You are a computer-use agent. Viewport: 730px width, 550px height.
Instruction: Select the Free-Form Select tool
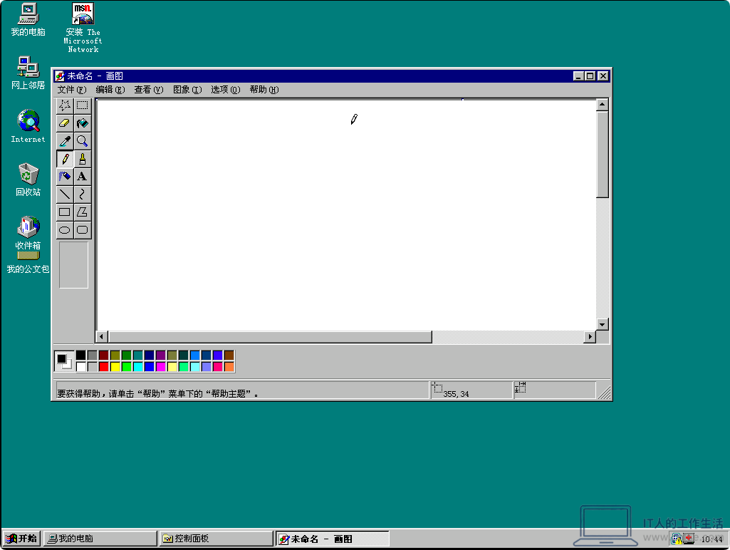pos(65,105)
